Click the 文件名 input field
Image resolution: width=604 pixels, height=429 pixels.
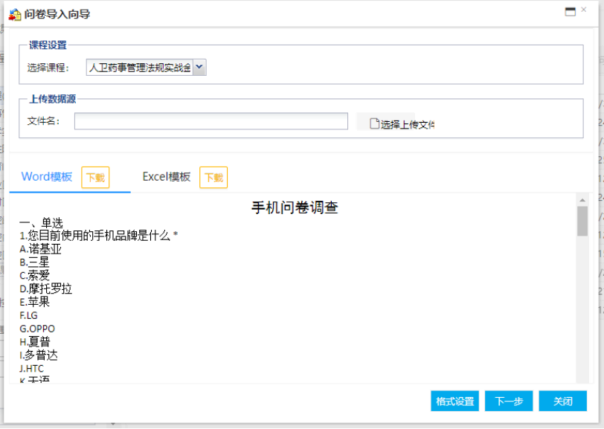tap(211, 121)
